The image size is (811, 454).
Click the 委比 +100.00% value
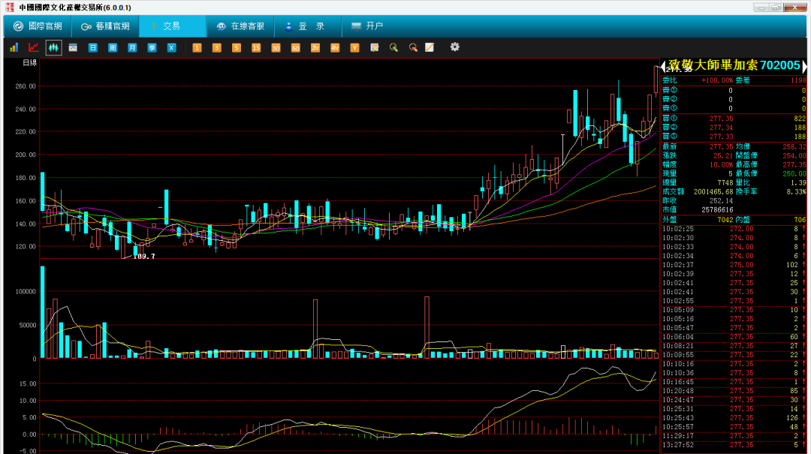click(x=717, y=80)
